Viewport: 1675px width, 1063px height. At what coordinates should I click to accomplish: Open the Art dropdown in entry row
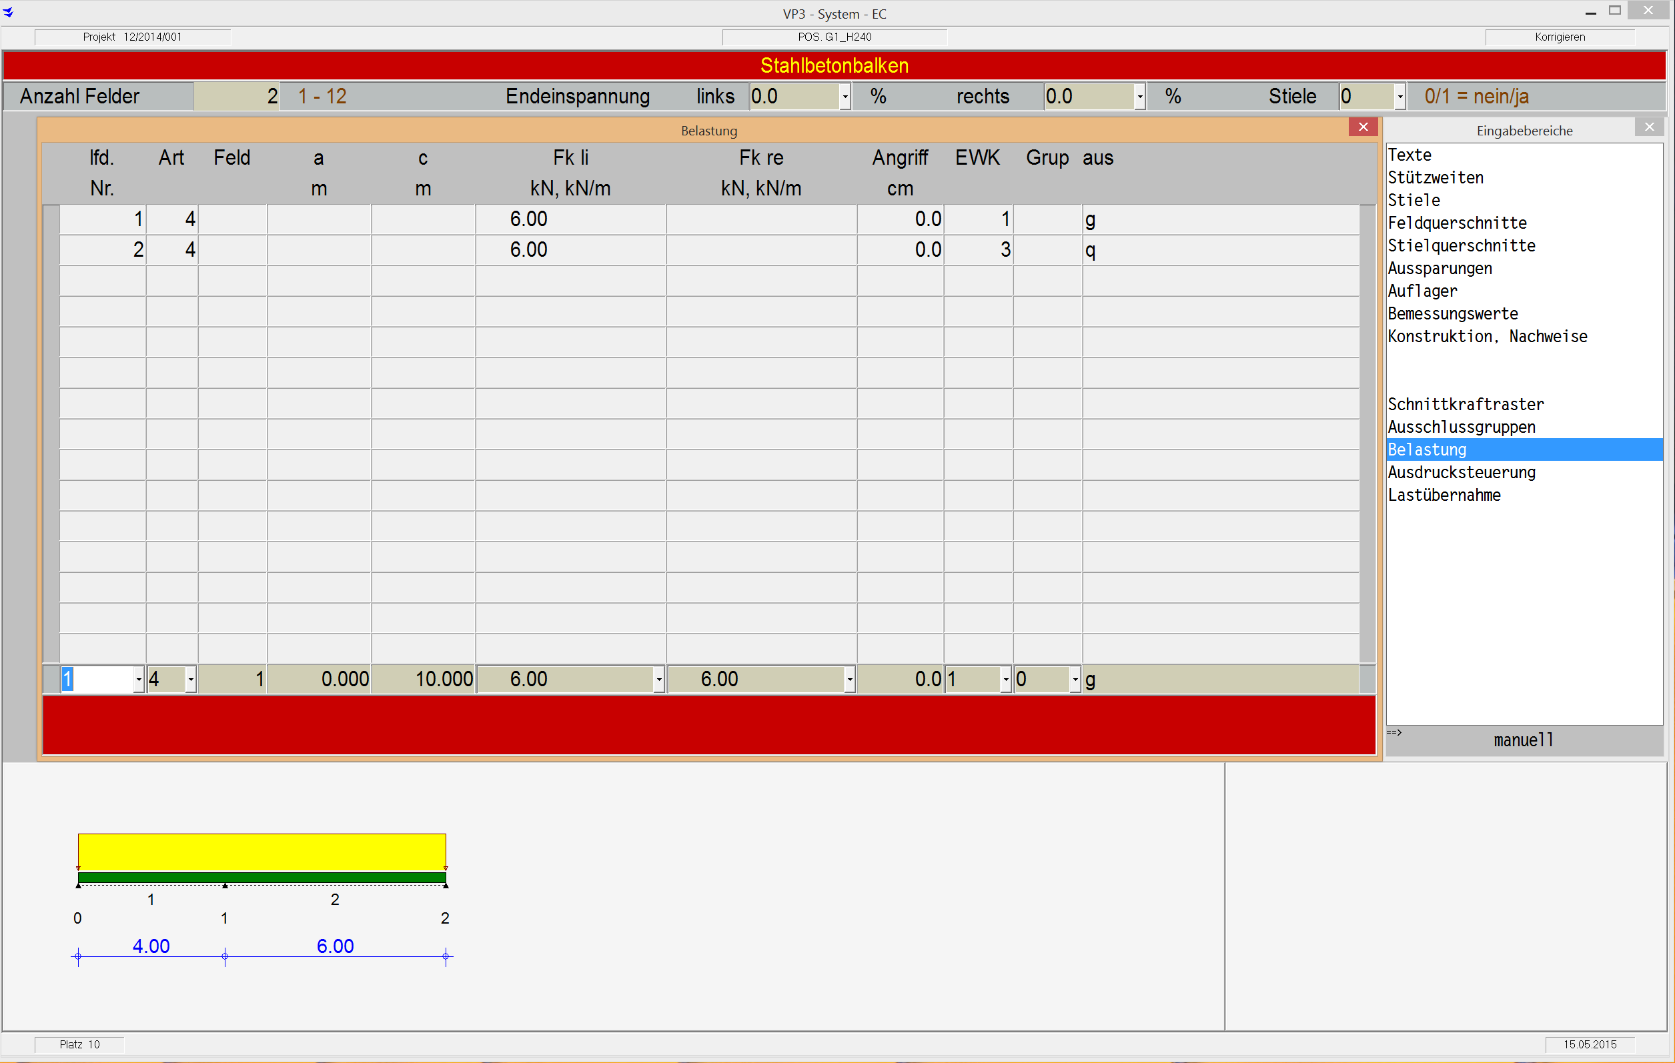tap(191, 680)
